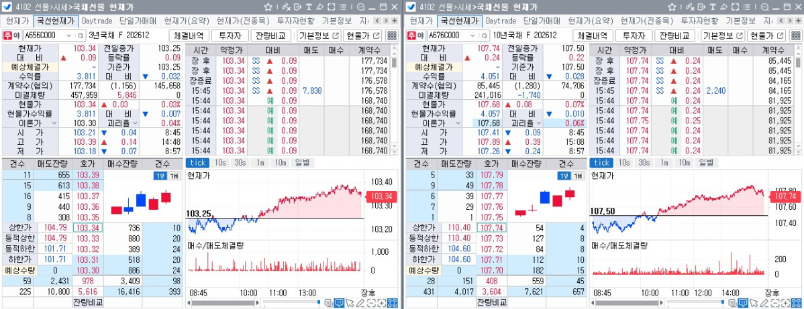Click fit-to-screen icon in left chart toolbar
This screenshot has height=309, width=804.
(392, 303)
